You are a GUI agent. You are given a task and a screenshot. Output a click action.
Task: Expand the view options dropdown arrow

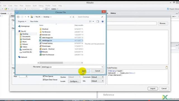(x=93, y=21)
